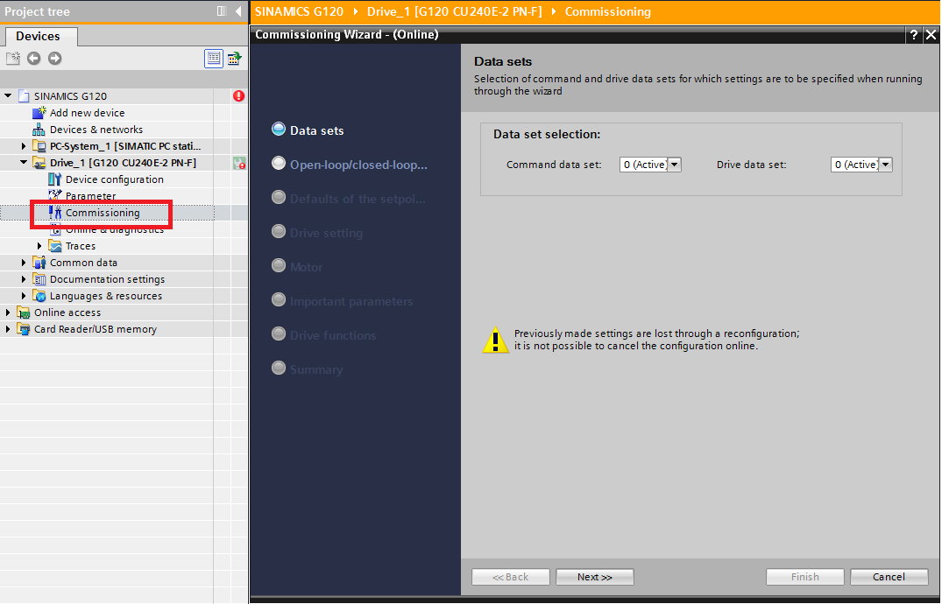The height and width of the screenshot is (604, 942).
Task: Click the red error status icon
Action: [238, 95]
